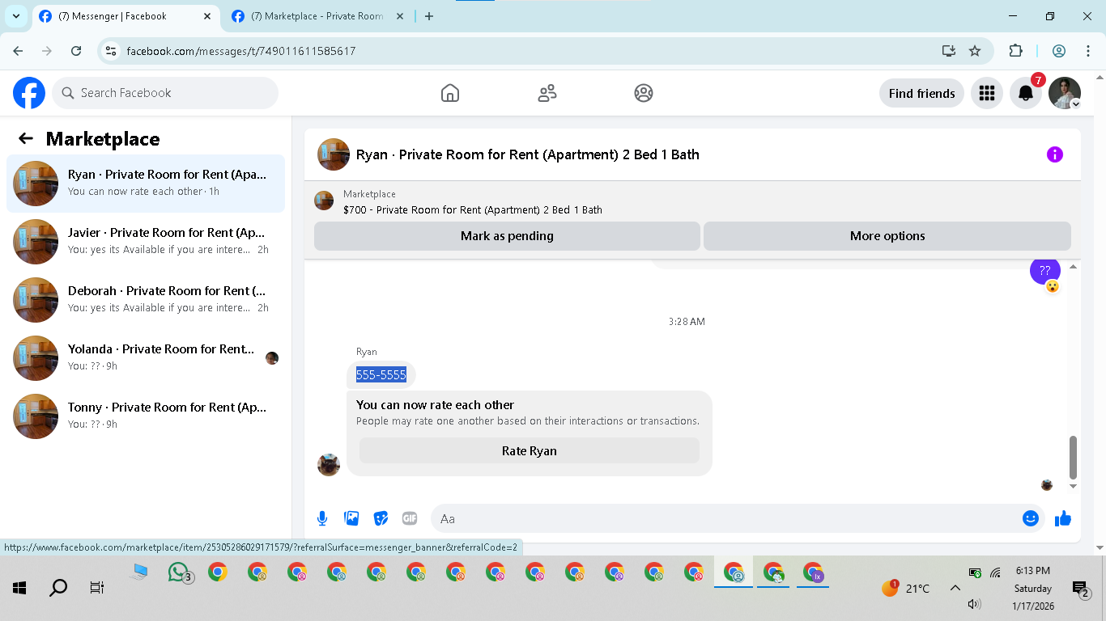Image resolution: width=1106 pixels, height=621 pixels.
Task: Open the emoji picker smiley icon
Action: 1031,518
